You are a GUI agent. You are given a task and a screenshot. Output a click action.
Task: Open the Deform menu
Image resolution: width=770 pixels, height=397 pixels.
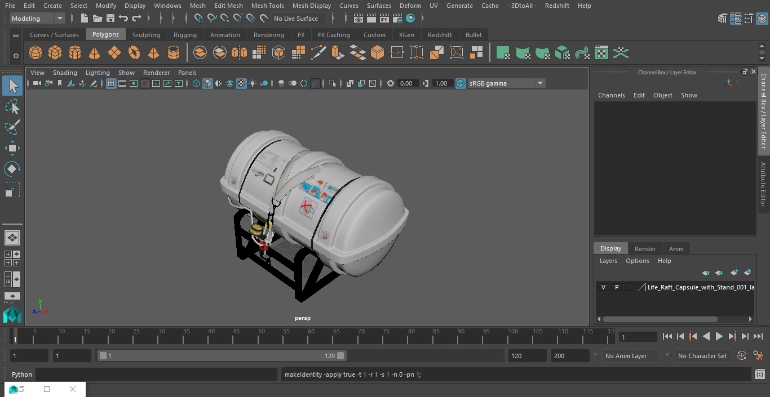tap(410, 6)
